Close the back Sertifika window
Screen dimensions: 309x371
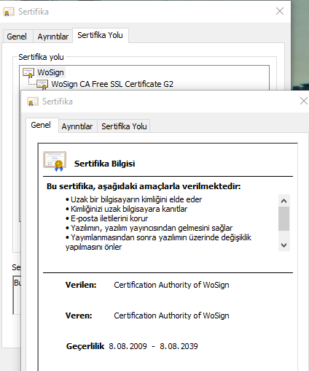[x=280, y=11]
